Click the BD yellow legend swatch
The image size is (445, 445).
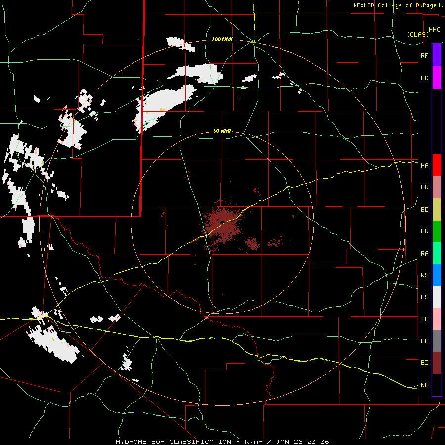(437, 209)
